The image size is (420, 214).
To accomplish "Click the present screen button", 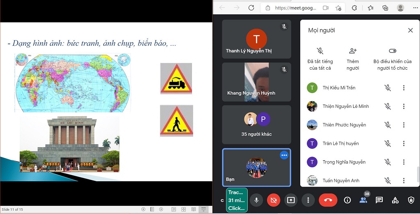I will pyautogui.click(x=291, y=200).
